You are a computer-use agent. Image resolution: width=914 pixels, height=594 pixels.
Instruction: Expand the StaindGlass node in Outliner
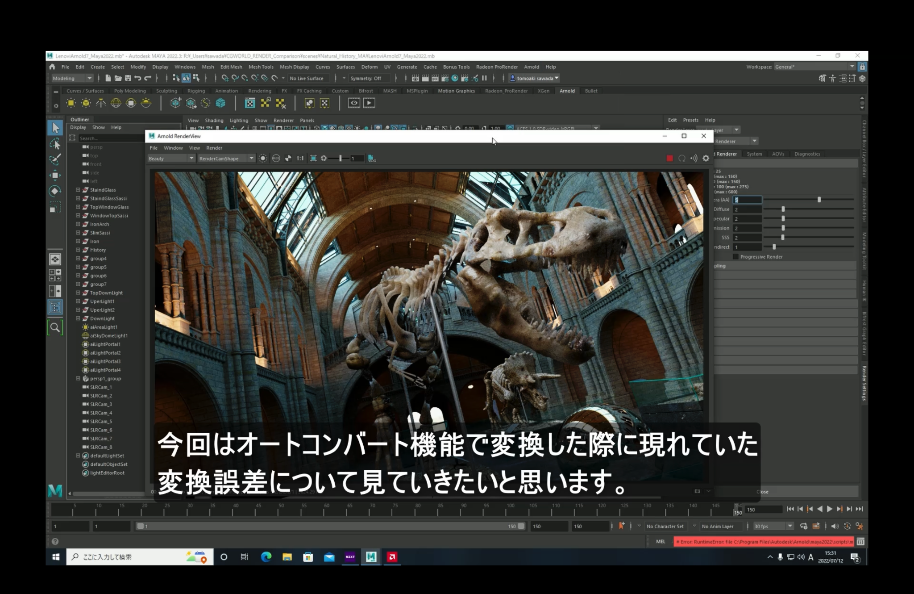pos(78,190)
